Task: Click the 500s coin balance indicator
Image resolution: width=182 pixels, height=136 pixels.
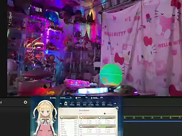Action: pos(53,98)
